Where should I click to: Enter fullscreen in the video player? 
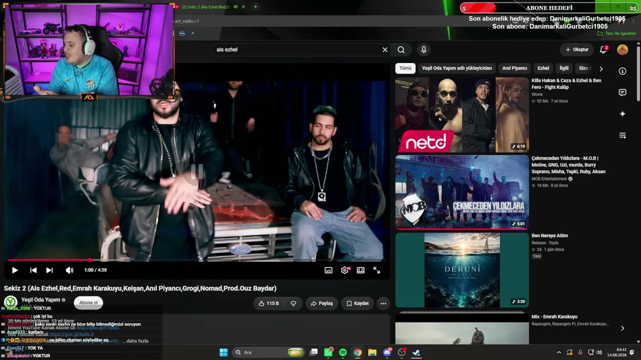pos(377,270)
